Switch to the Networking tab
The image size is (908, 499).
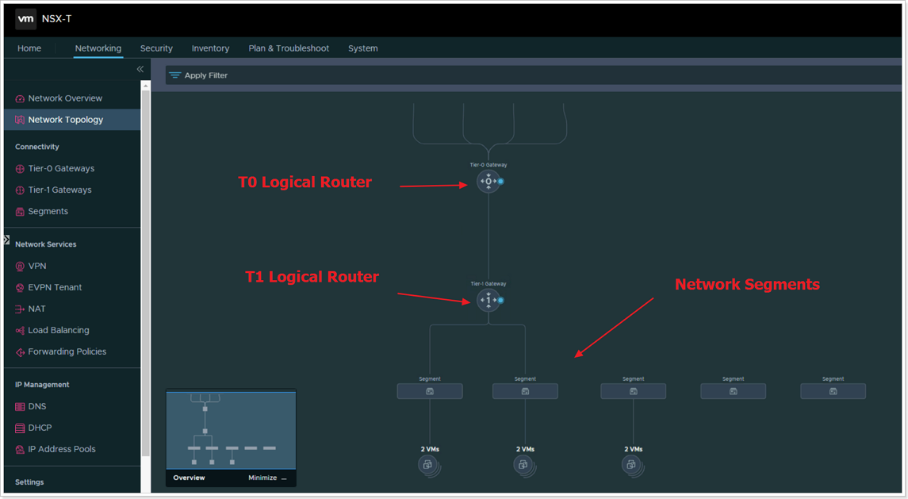(x=98, y=48)
